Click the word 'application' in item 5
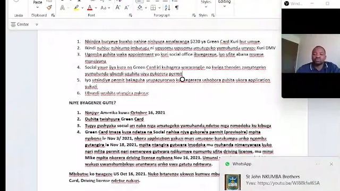The image size is (340, 191). 259,80
